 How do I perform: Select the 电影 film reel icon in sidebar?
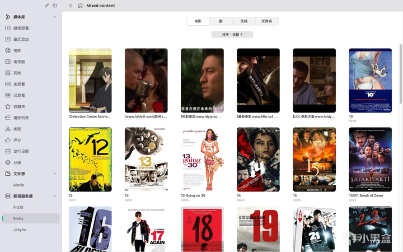[8, 50]
